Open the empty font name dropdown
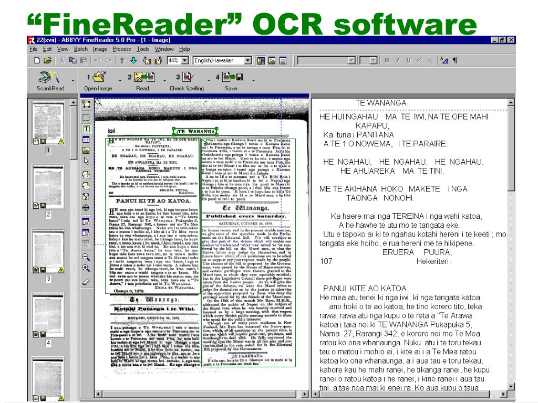Screen dimensions: 538x403 tap(351, 61)
